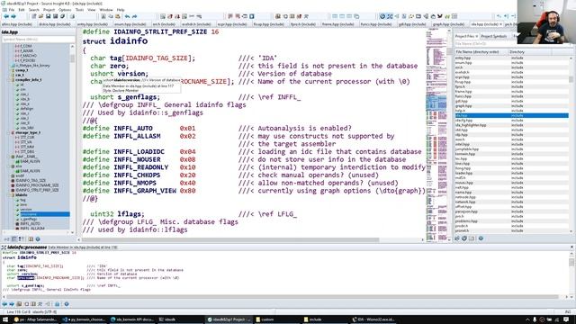
Task: Switch to gdl.hpp (include) tab
Action: tap(412, 24)
